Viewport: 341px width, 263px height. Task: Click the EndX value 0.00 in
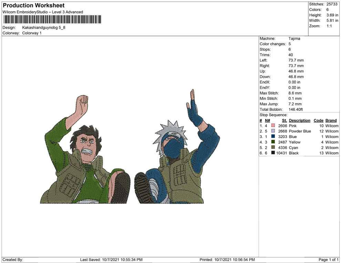tap(294, 82)
